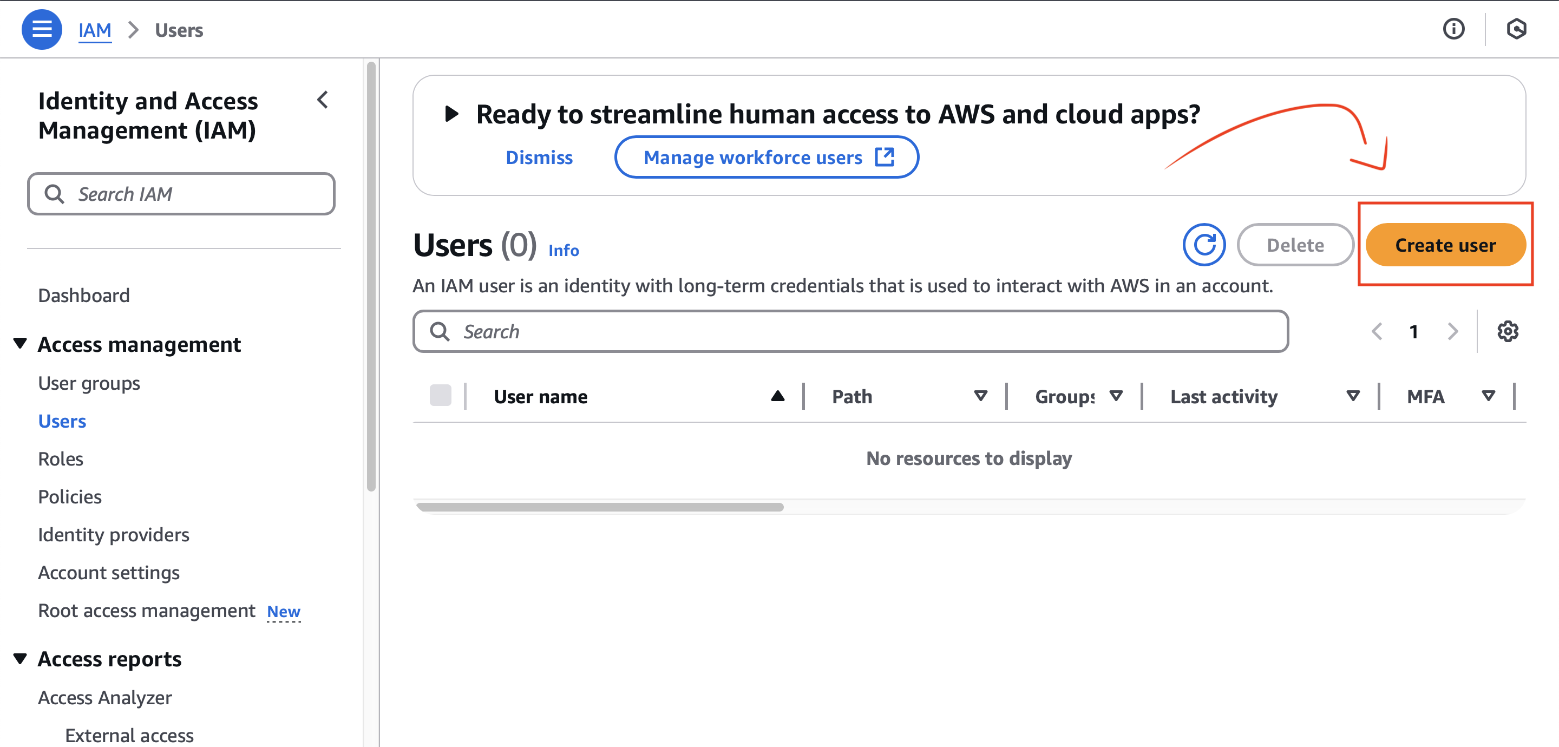1559x747 pixels.
Task: Click page number 1 in pagination
Action: tap(1414, 332)
